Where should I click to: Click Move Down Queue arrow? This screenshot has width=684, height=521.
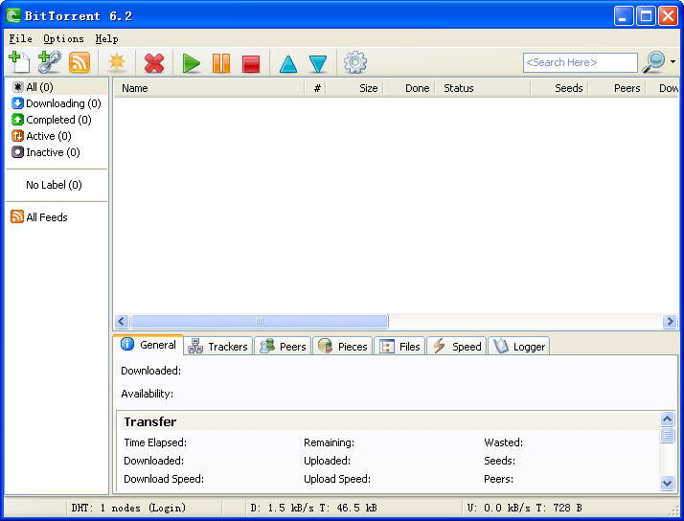pyautogui.click(x=318, y=63)
